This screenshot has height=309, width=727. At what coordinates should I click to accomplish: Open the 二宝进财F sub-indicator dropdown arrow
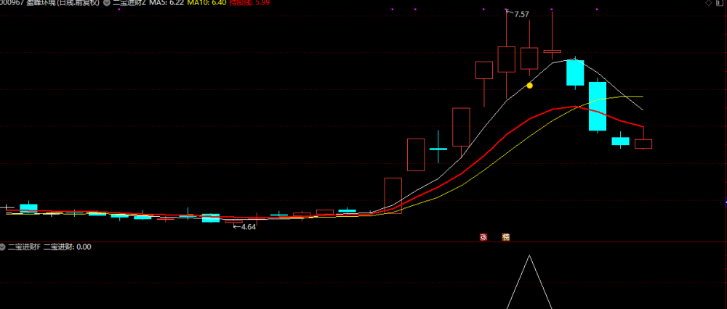tap(3, 247)
